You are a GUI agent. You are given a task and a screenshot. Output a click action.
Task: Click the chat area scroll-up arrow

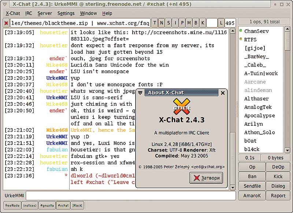click(x=233, y=31)
